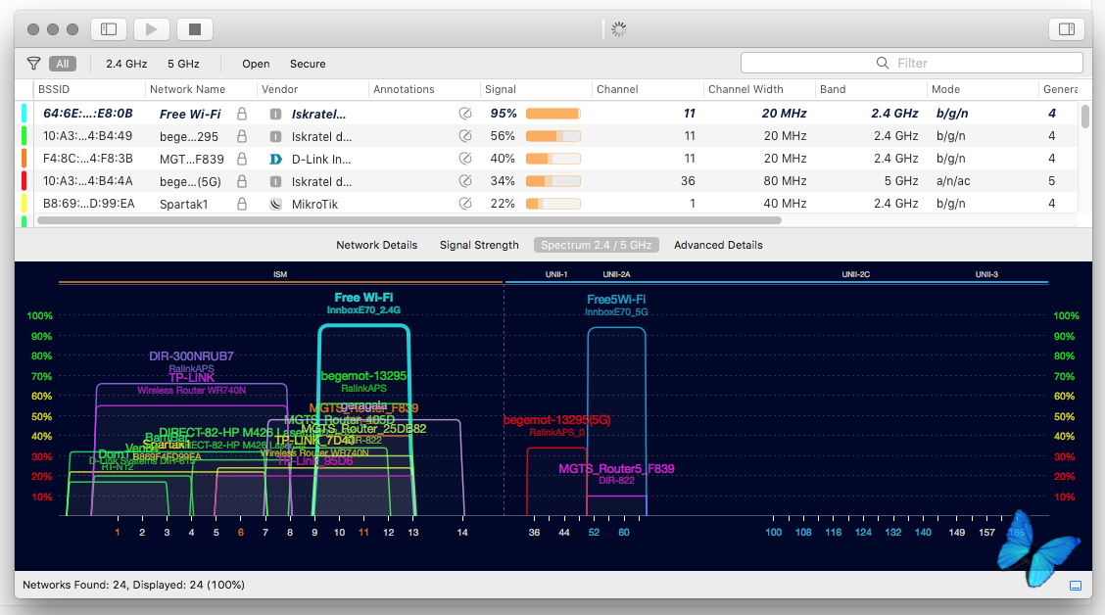This screenshot has height=615, width=1105.
Task: Sort the table by Signal column header
Action: 501,89
